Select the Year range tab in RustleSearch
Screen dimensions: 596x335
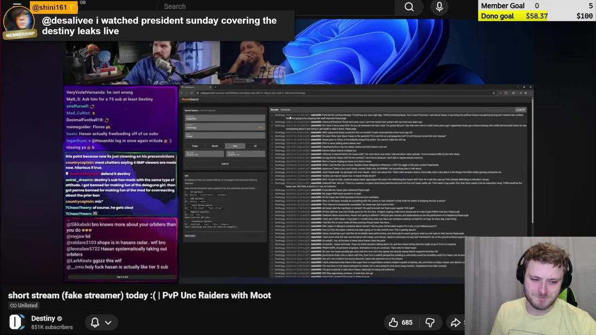tap(235, 146)
